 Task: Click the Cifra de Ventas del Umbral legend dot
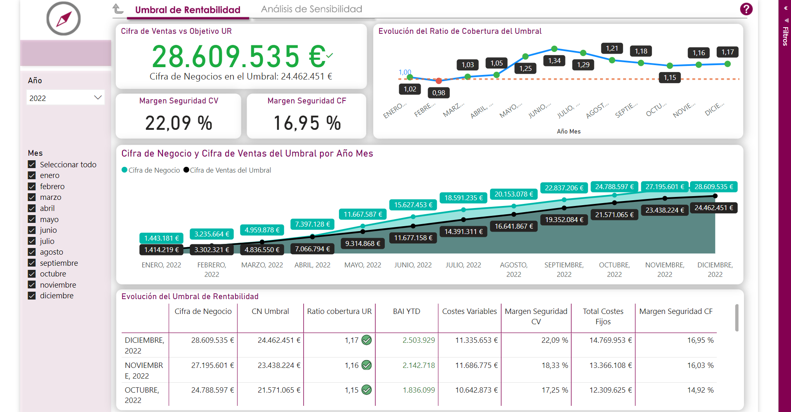[x=186, y=170]
